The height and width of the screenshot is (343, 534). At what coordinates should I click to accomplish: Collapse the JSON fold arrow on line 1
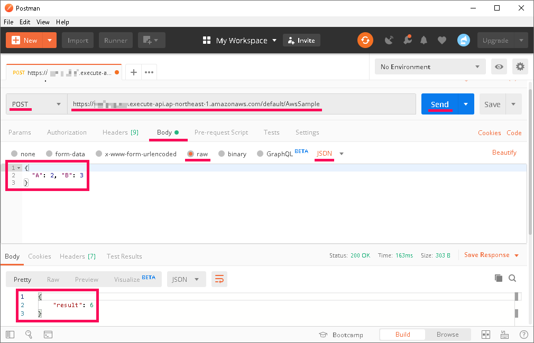point(19,168)
